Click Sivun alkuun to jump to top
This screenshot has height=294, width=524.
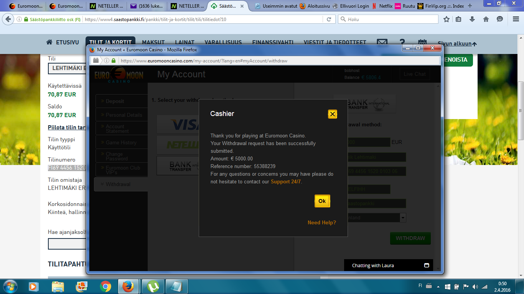pos(457,44)
